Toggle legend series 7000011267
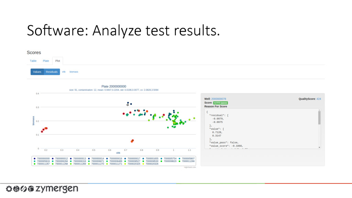The height and width of the screenshot is (198, 352). (42, 164)
